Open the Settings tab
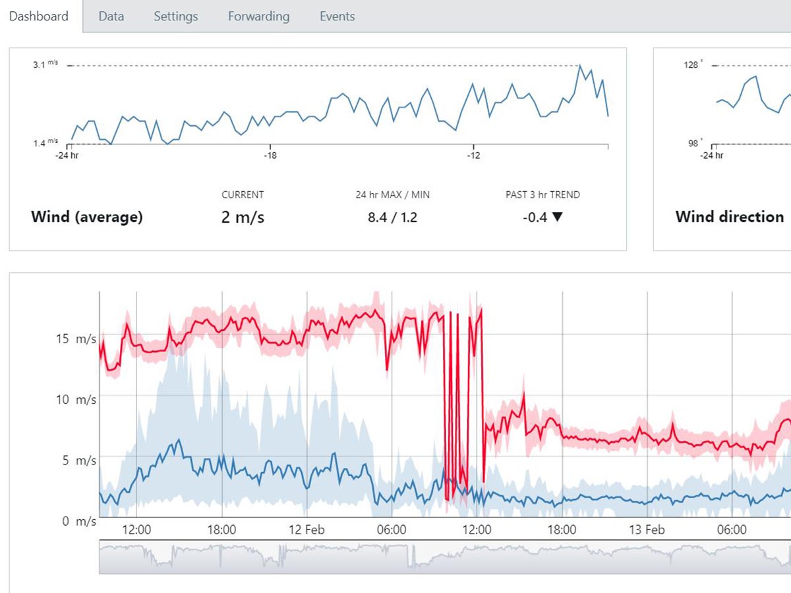Image resolution: width=791 pixels, height=593 pixels. [x=175, y=16]
